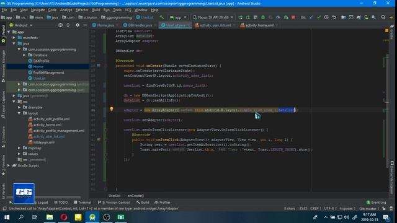This screenshot has height=223, width=397.
Task: Click Scroll from Source target icon
Action: [60, 25]
